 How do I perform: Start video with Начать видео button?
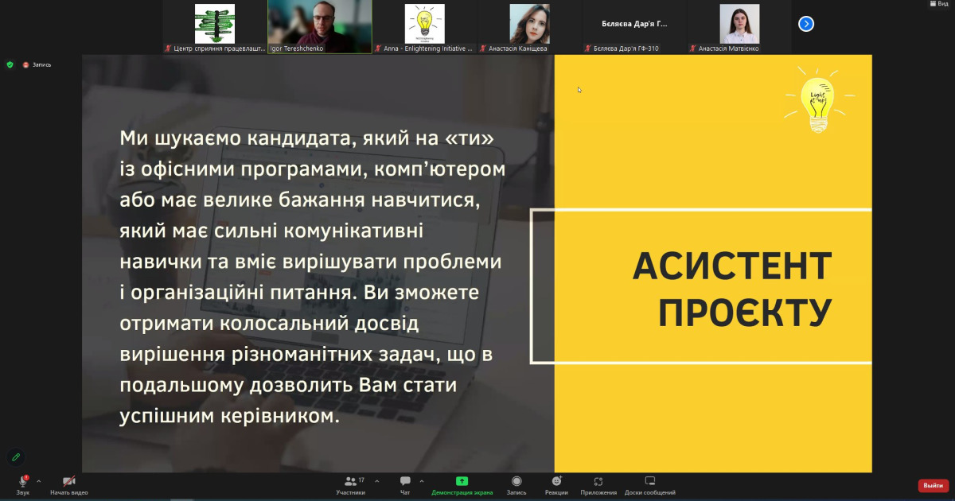[69, 484]
